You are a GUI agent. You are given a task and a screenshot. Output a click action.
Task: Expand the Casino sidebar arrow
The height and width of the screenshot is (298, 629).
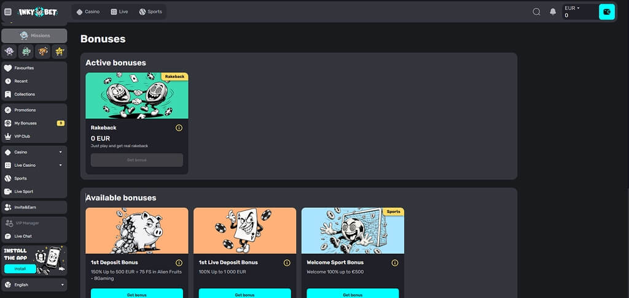click(61, 152)
